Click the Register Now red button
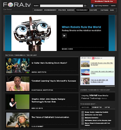This screenshot has height=130, width=121. click(x=104, y=2)
